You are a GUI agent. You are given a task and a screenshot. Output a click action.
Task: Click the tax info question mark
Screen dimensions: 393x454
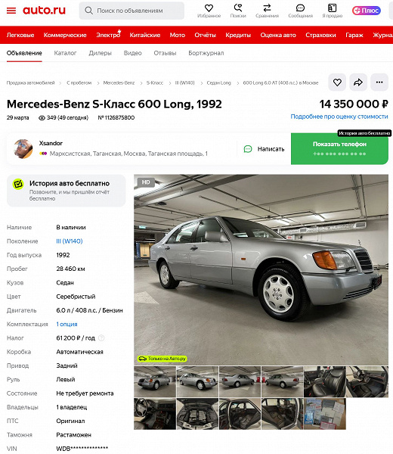(101, 338)
